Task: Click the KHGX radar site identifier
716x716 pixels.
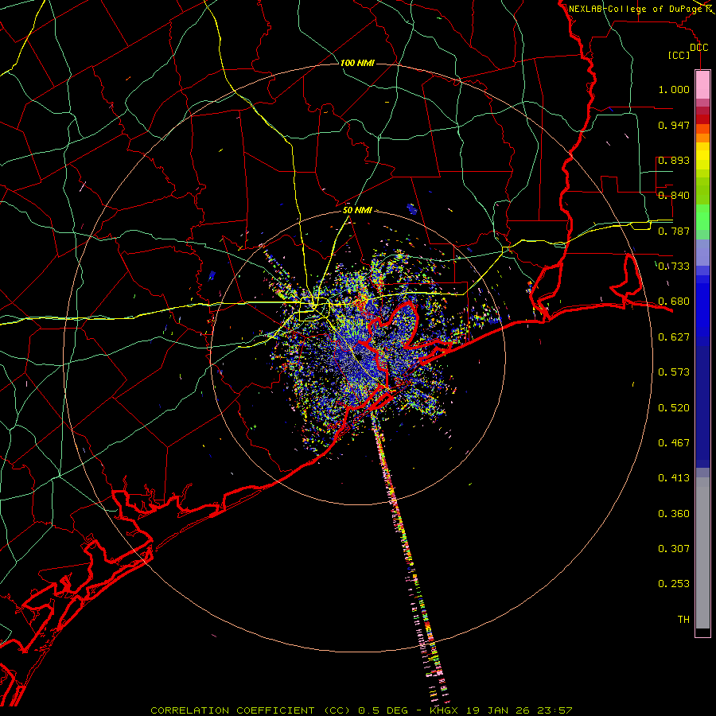Action: [446, 710]
